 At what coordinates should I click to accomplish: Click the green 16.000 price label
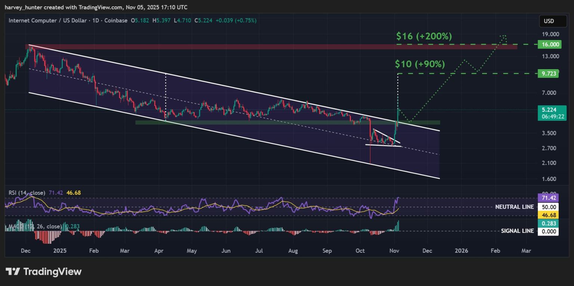coord(548,44)
